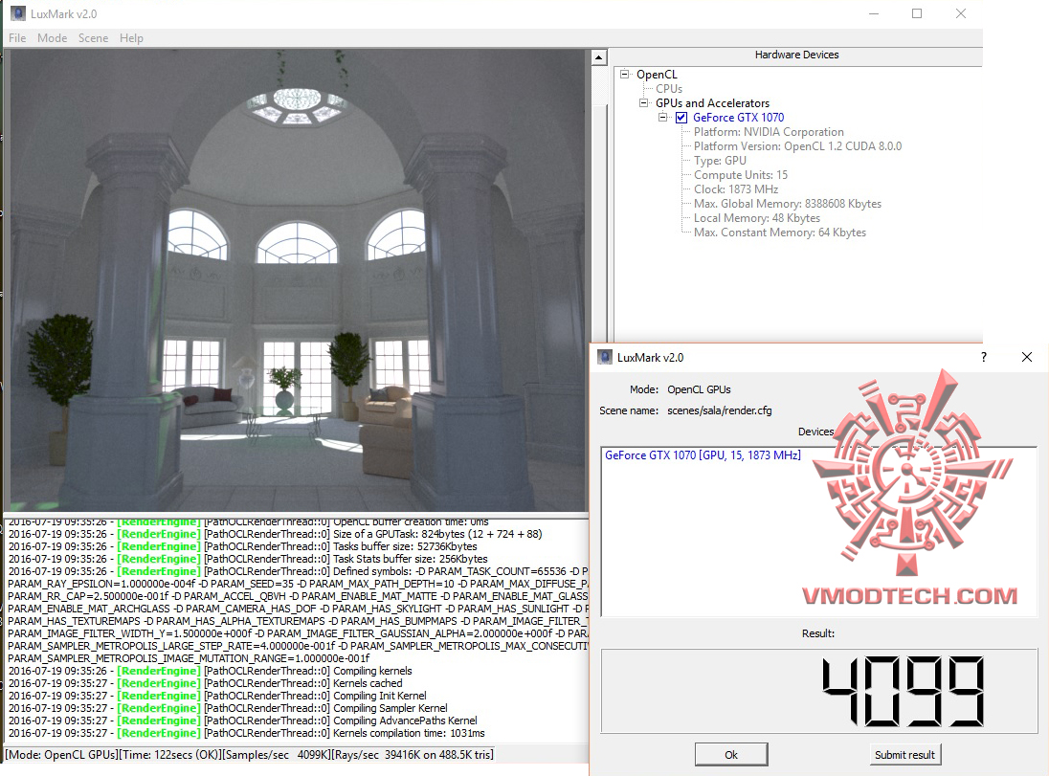Click 'Clock: 1873 MHz' row
The height and width of the screenshot is (776, 1049).
click(736, 189)
